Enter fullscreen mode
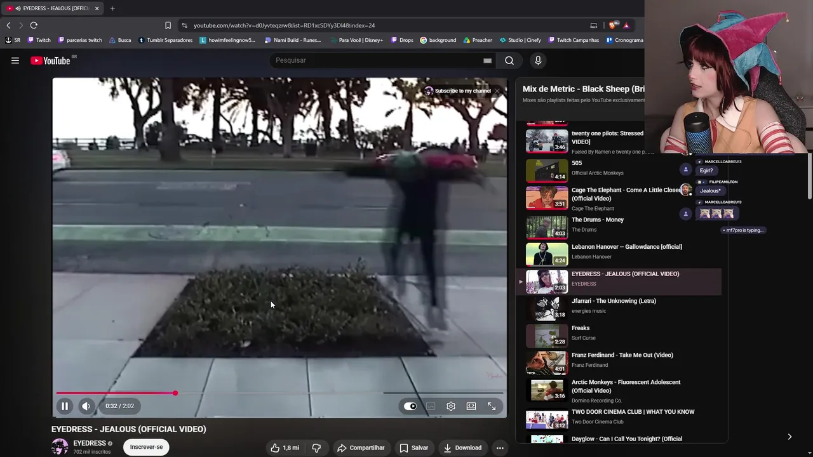 492,406
